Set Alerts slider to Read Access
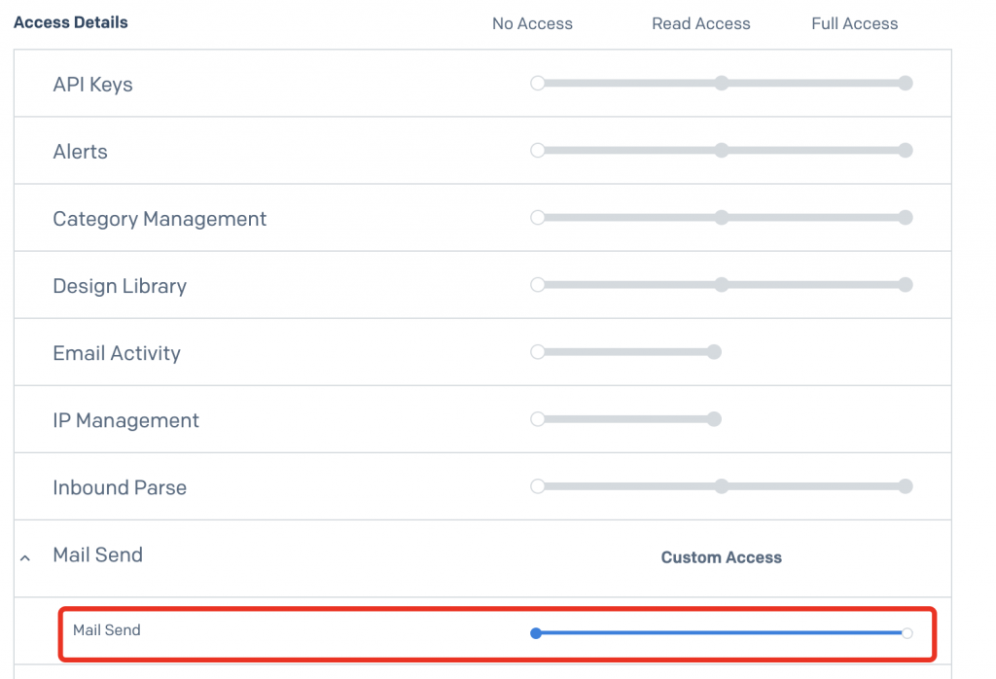The height and width of the screenshot is (679, 996). pyautogui.click(x=721, y=151)
